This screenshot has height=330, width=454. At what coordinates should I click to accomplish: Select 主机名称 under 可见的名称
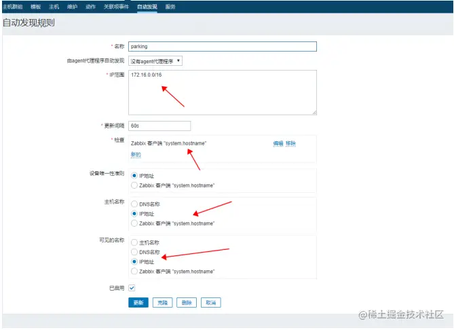click(134, 242)
